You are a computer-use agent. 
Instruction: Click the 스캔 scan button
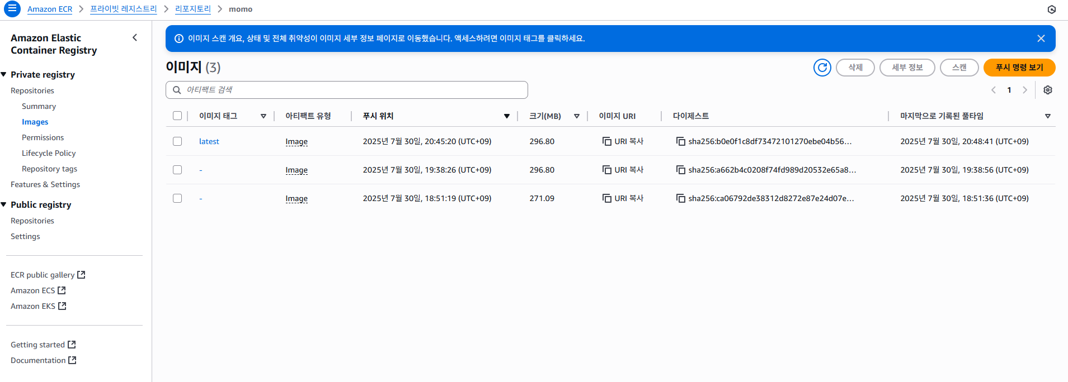959,68
